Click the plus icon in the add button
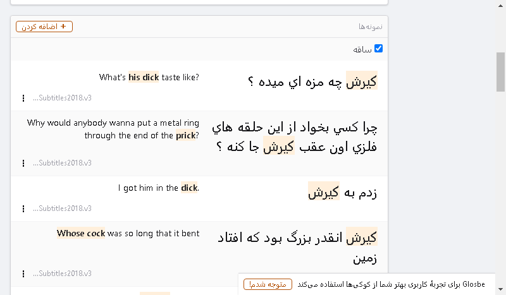The height and width of the screenshot is (295, 506). (63, 26)
